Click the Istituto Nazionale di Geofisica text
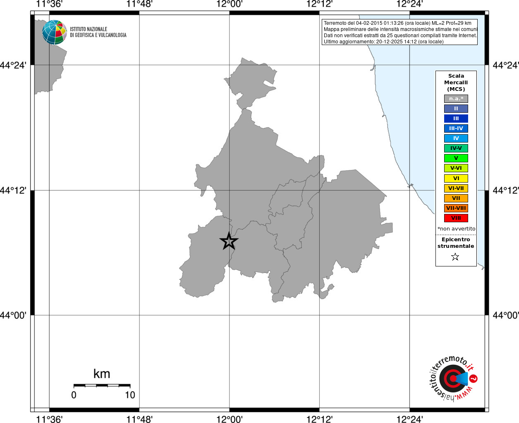519x423 pixels. tap(98, 32)
